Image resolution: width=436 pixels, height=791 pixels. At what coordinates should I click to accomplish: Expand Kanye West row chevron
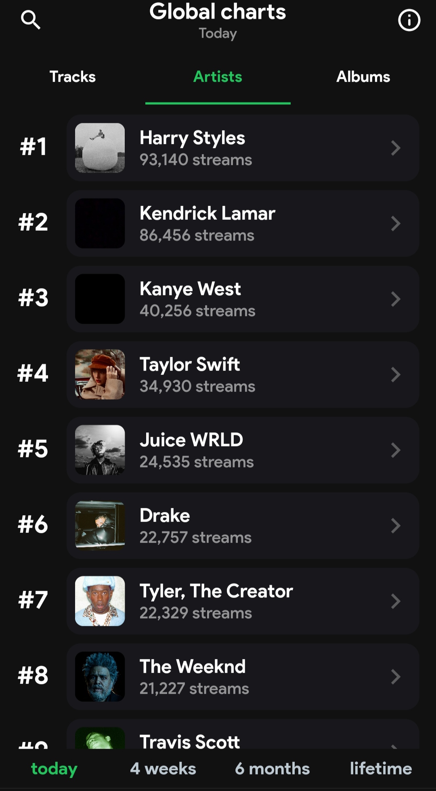tap(396, 299)
